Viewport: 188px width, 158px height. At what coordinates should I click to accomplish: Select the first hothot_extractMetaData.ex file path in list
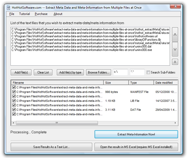[90, 29]
